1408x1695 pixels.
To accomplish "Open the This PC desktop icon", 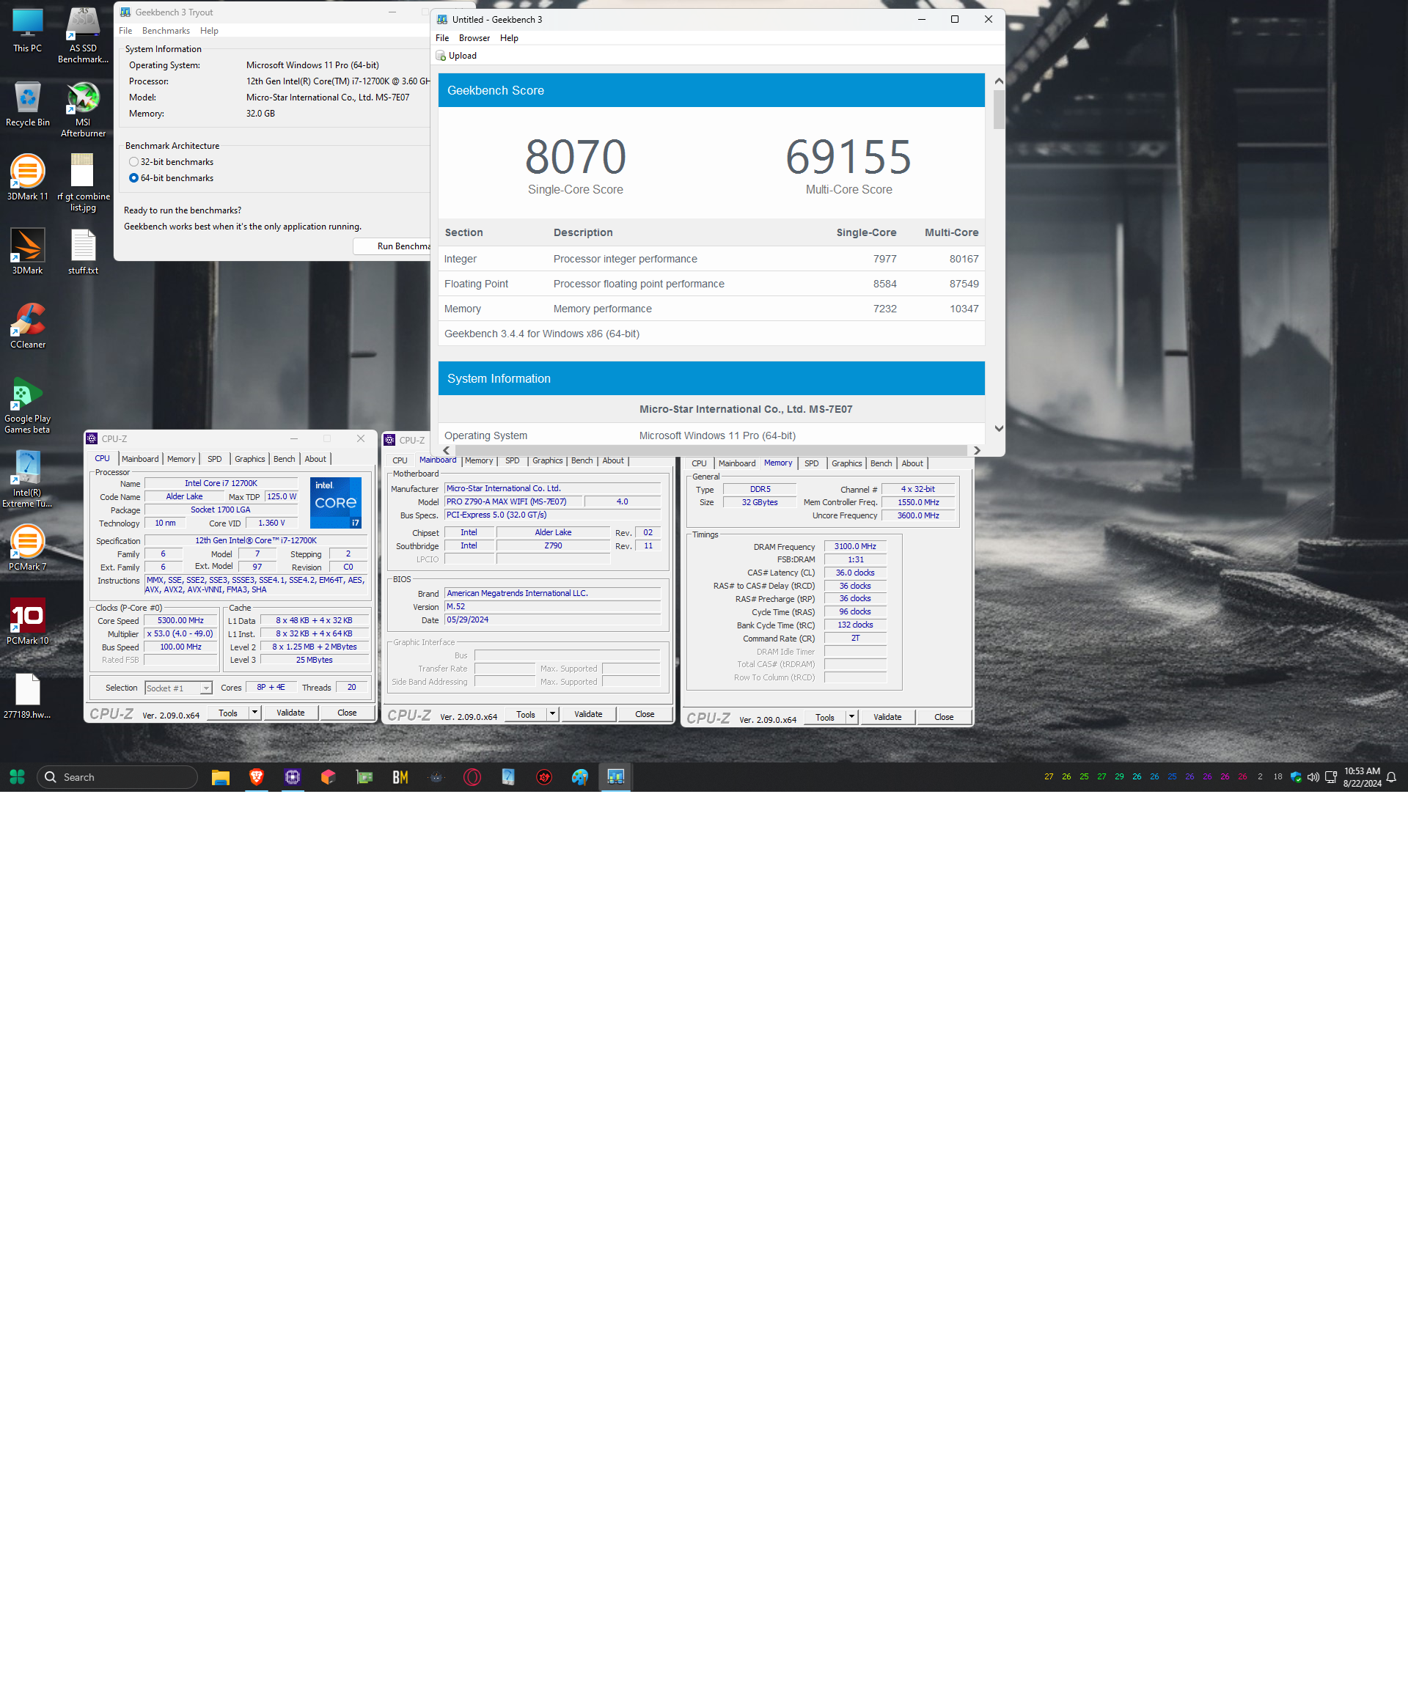I will [x=27, y=31].
